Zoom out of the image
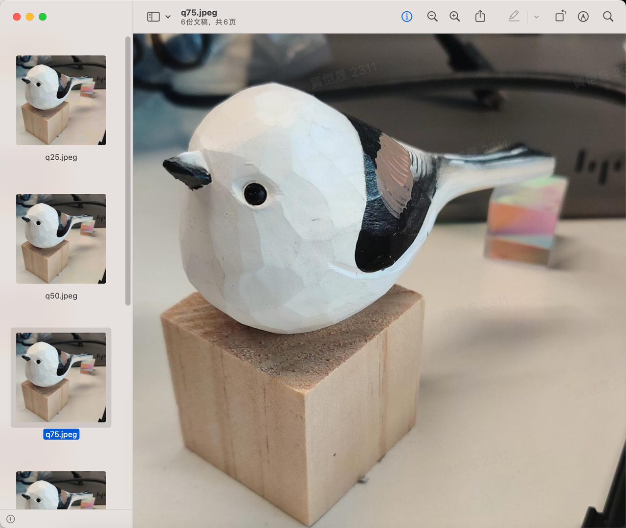The width and height of the screenshot is (626, 528). (x=432, y=17)
